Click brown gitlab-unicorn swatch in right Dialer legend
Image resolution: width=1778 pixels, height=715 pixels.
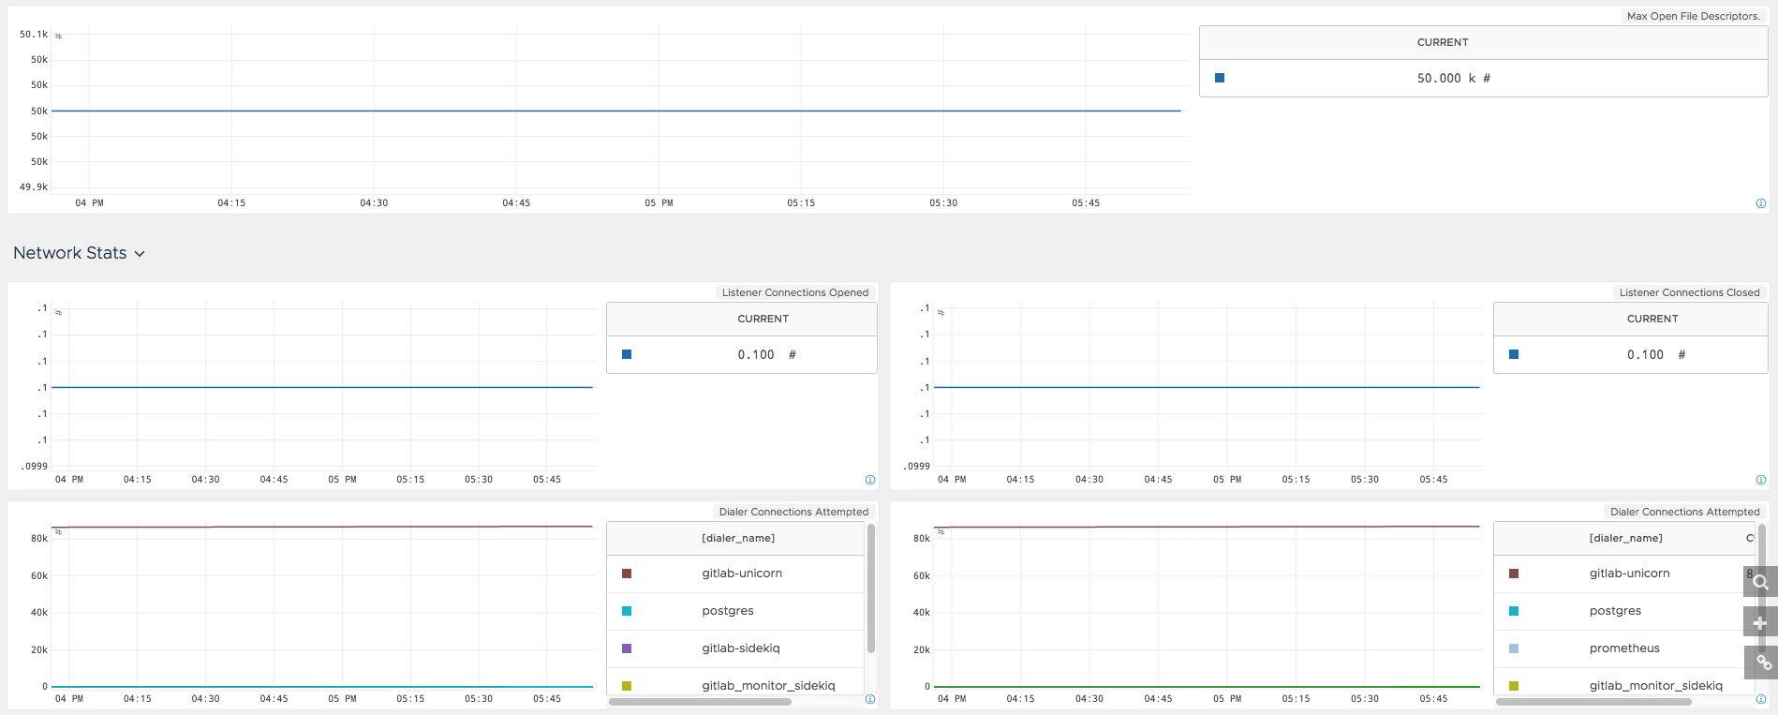click(x=1514, y=573)
